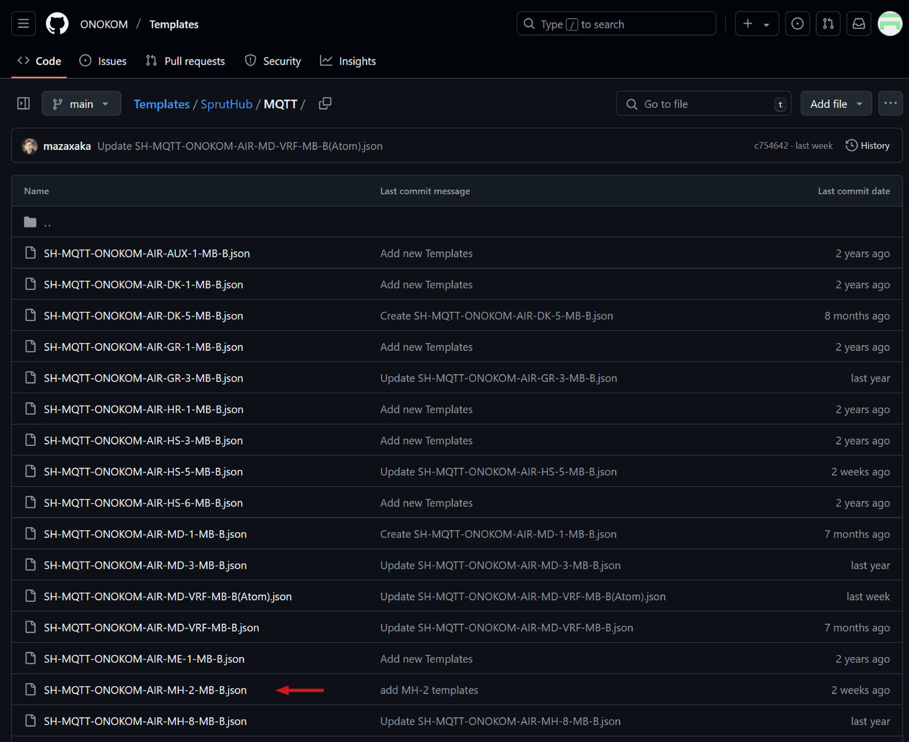Click file icon of AUX-1-MB-B.json row
Viewport: 909px width, 742px height.
30,253
